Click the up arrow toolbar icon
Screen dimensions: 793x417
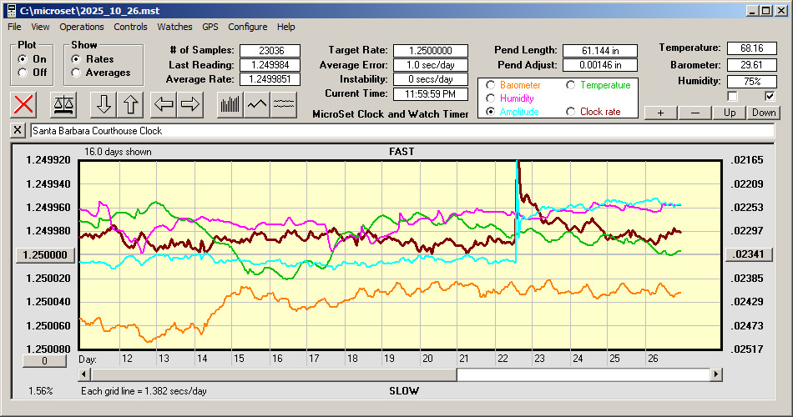tap(130, 104)
